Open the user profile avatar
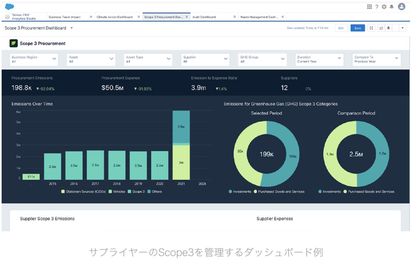 [401, 6]
